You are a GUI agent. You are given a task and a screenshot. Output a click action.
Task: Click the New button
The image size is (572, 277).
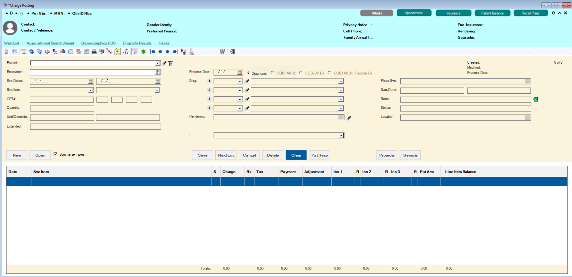(17, 155)
